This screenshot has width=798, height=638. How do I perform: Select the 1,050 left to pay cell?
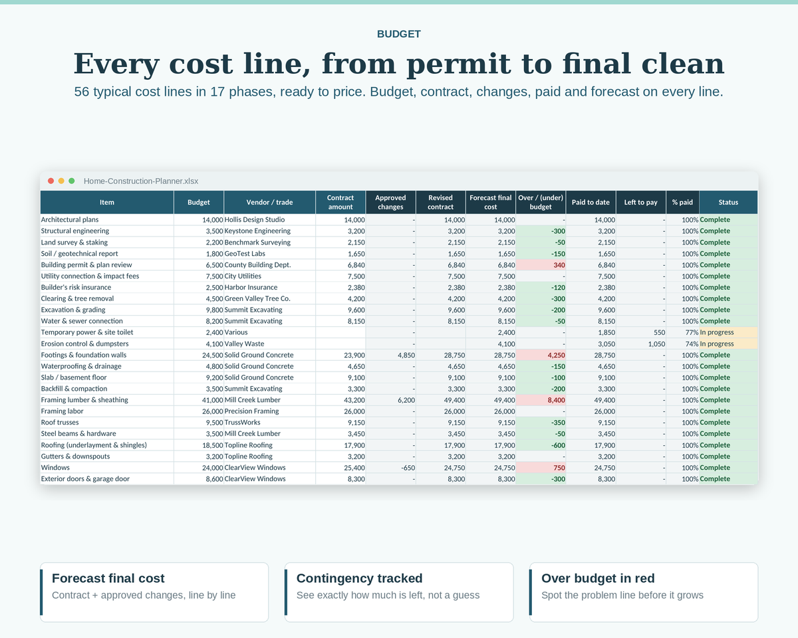[x=640, y=344]
